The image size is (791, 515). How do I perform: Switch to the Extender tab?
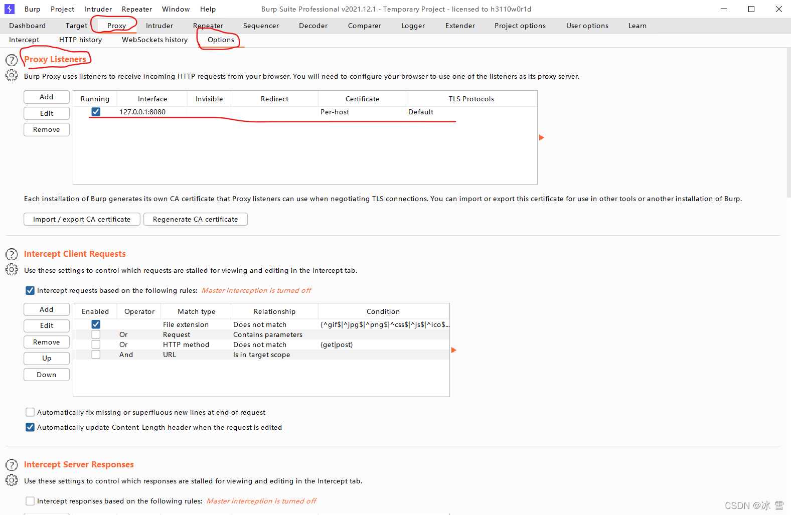click(460, 26)
